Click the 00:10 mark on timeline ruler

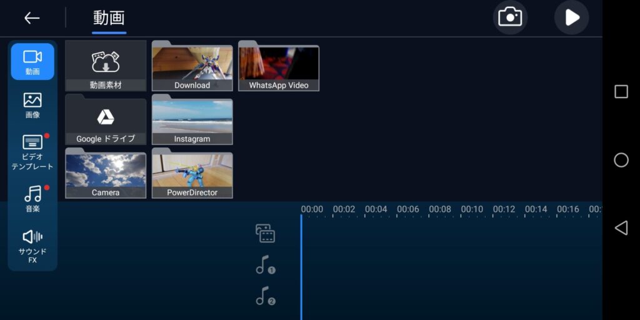pyautogui.click(x=472, y=209)
